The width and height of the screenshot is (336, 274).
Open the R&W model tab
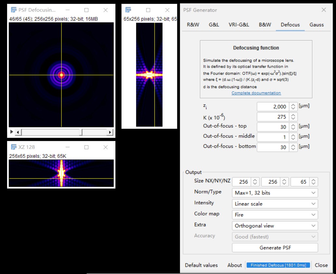192,24
